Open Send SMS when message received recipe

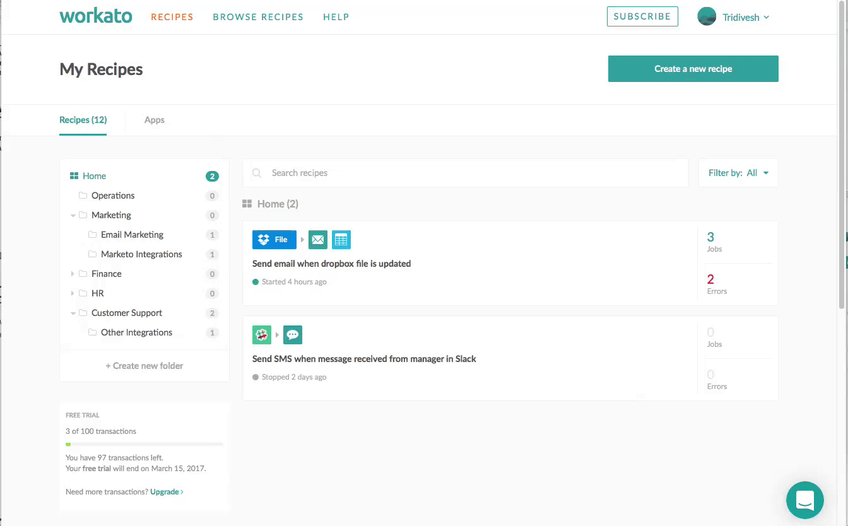(364, 359)
